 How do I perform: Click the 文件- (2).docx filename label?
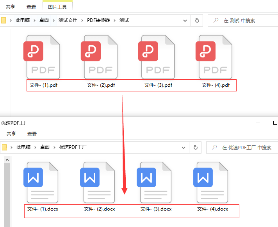coord(100,209)
